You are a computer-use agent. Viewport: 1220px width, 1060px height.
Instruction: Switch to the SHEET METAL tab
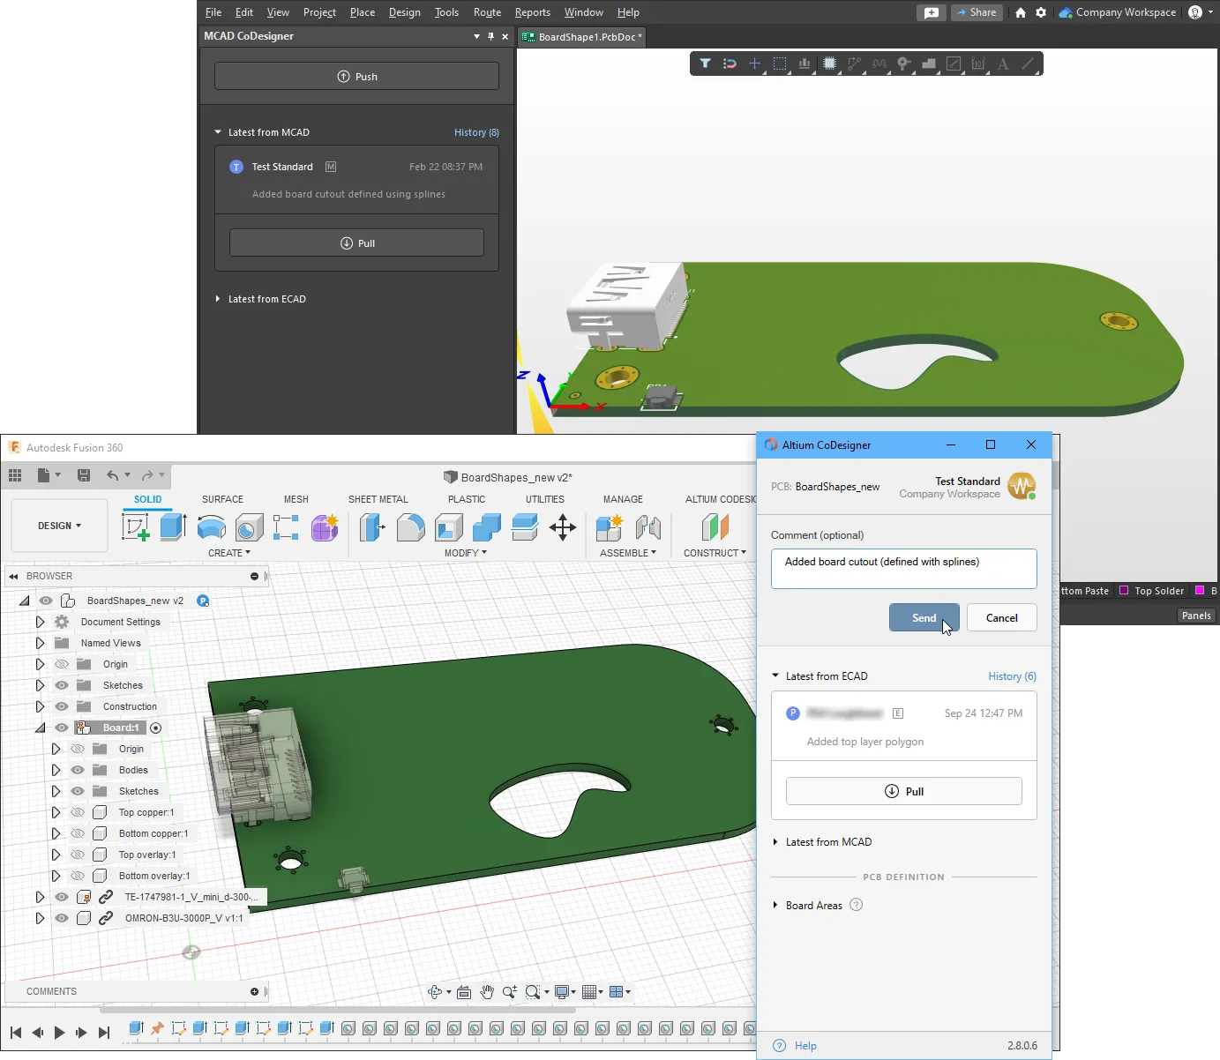[x=378, y=499]
